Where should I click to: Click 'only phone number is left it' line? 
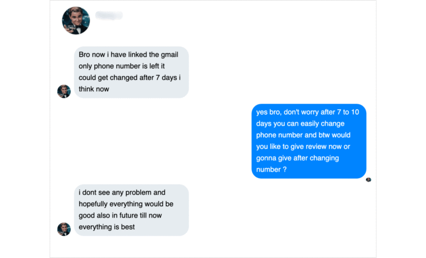121,66
